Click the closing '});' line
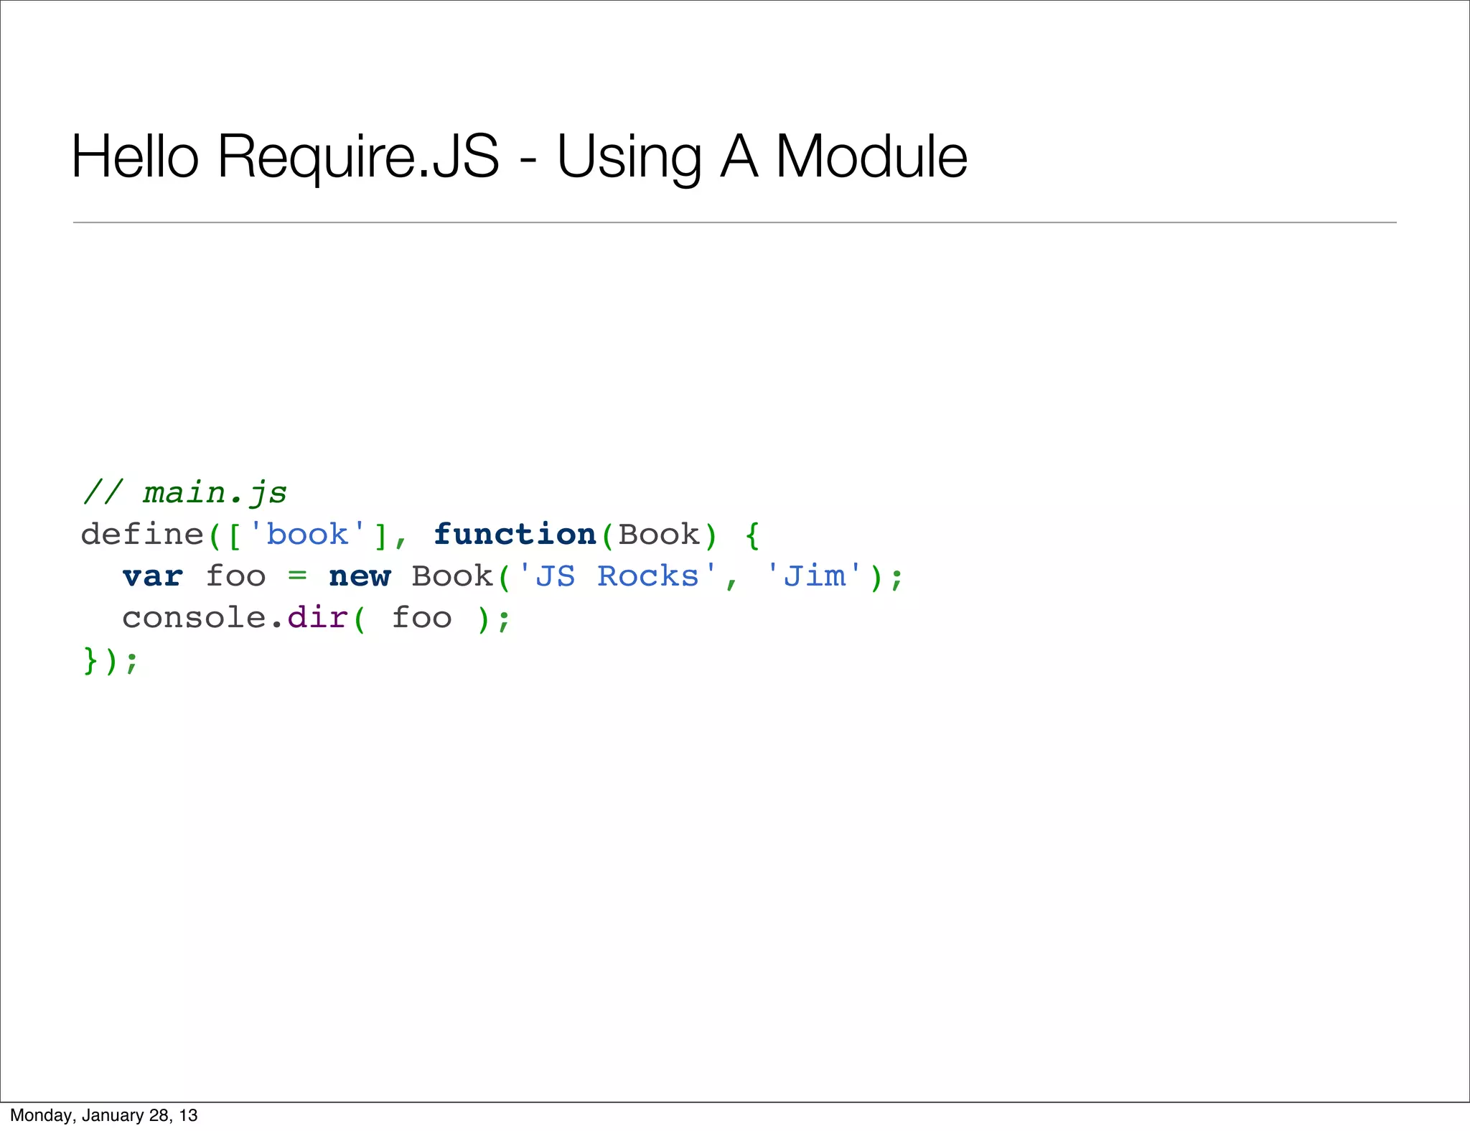 [111, 660]
